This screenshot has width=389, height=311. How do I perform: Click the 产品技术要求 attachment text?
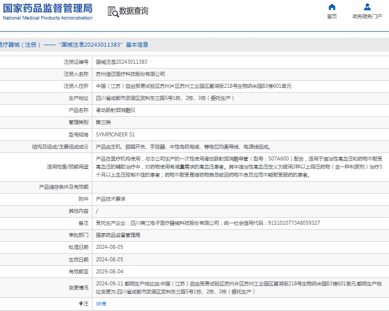click(110, 199)
